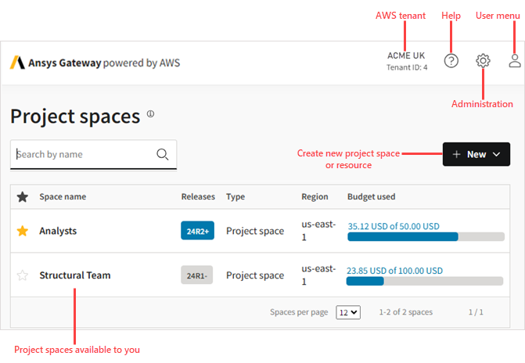This screenshot has height=363, width=525.
Task: Click Structural Team row Project space type
Action: click(255, 275)
